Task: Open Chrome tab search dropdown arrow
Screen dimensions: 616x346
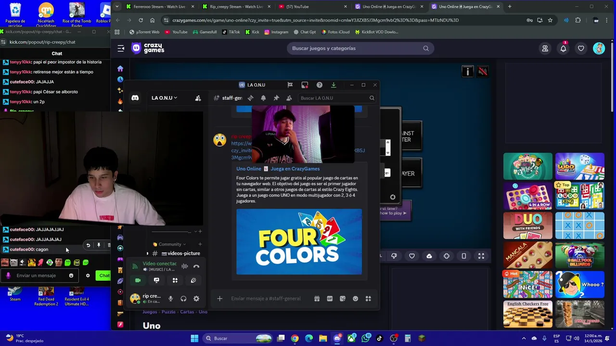Action: coord(117,7)
